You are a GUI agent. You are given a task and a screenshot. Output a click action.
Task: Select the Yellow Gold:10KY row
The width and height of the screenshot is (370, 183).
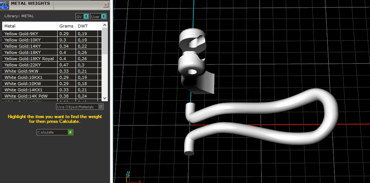(x=52, y=40)
